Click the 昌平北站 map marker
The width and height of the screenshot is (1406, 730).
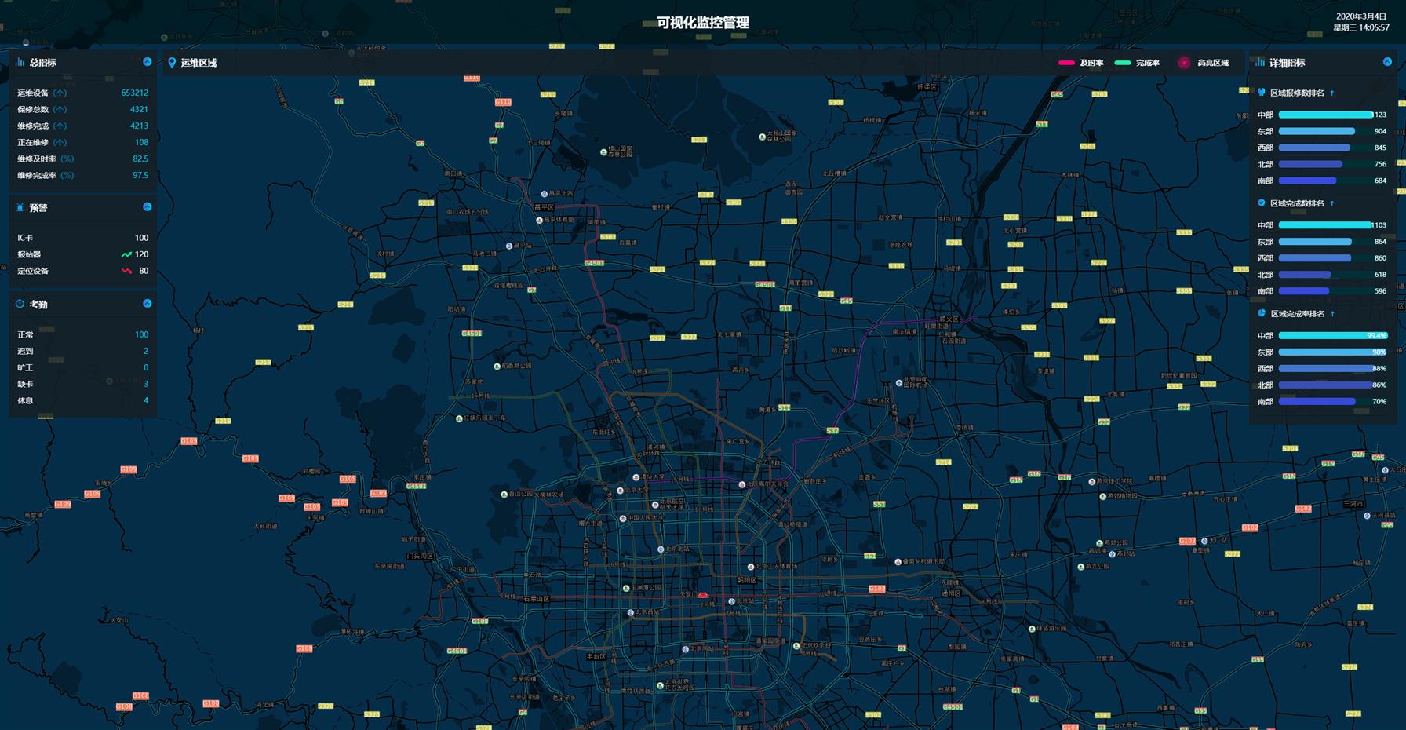coord(544,194)
